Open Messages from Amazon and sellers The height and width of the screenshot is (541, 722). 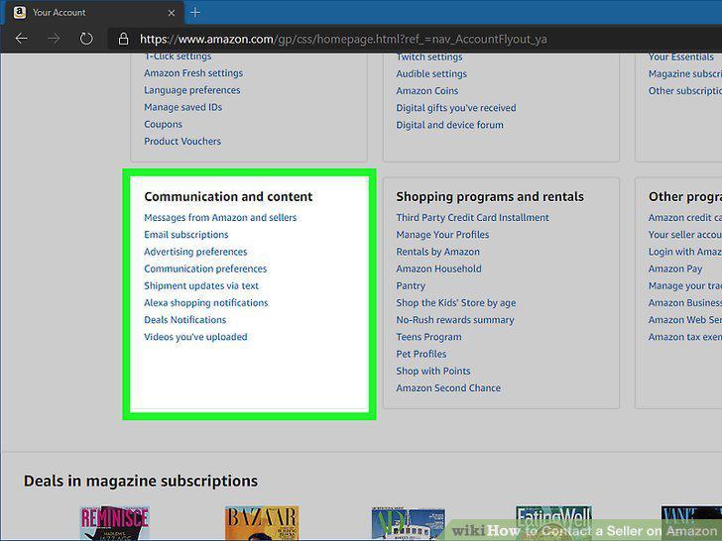click(x=220, y=218)
